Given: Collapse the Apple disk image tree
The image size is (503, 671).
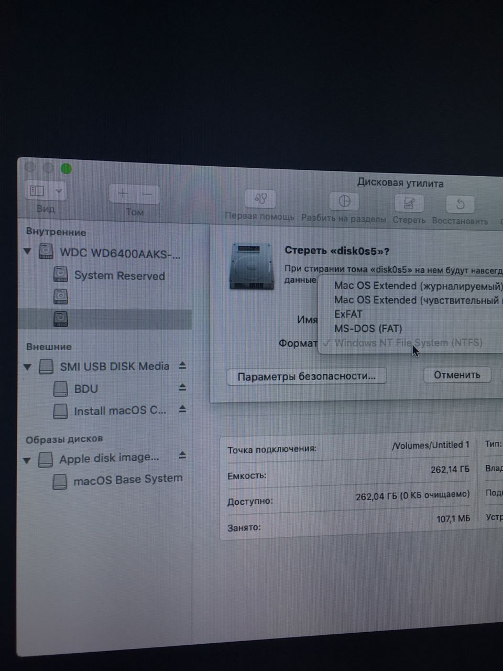Looking at the screenshot, I should tap(28, 460).
